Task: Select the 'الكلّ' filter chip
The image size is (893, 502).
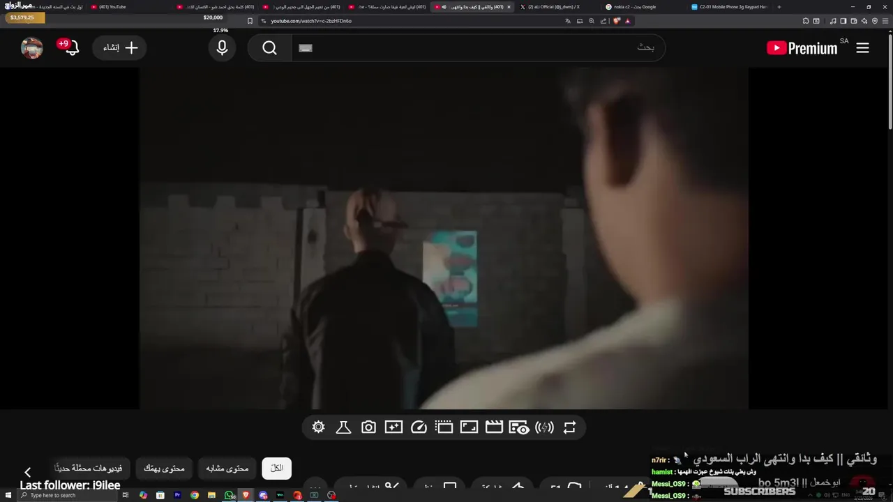Action: click(277, 469)
